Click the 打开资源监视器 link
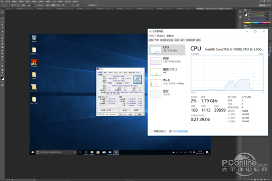272x181 pixels. [179, 131]
